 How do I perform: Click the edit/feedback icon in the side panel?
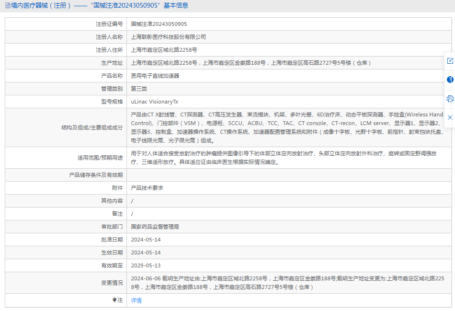pyautogui.click(x=450, y=61)
